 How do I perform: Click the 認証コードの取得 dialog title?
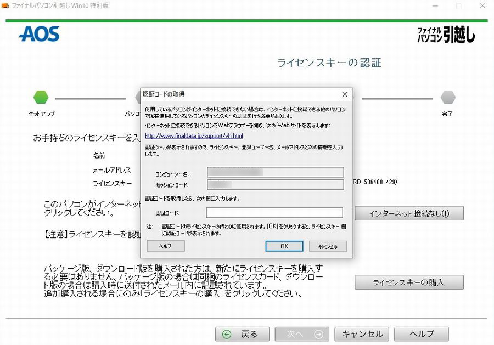tap(164, 94)
